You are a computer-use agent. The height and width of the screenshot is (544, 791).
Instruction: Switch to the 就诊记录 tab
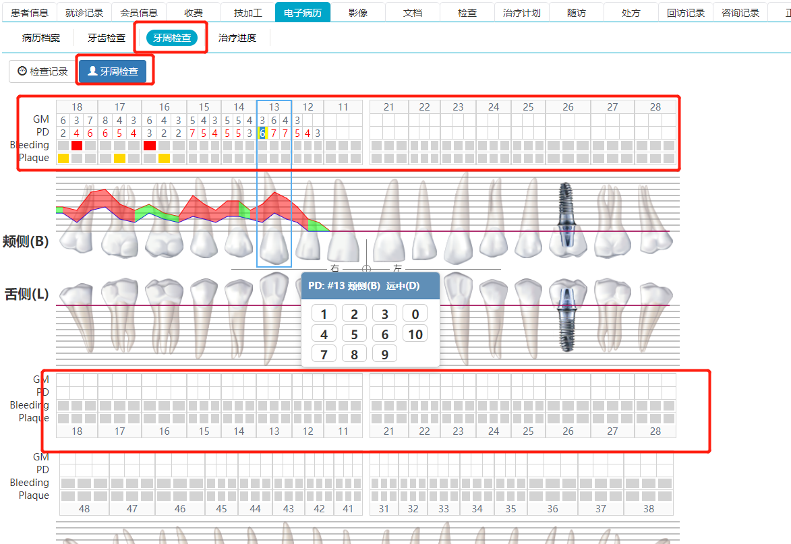pyautogui.click(x=84, y=13)
